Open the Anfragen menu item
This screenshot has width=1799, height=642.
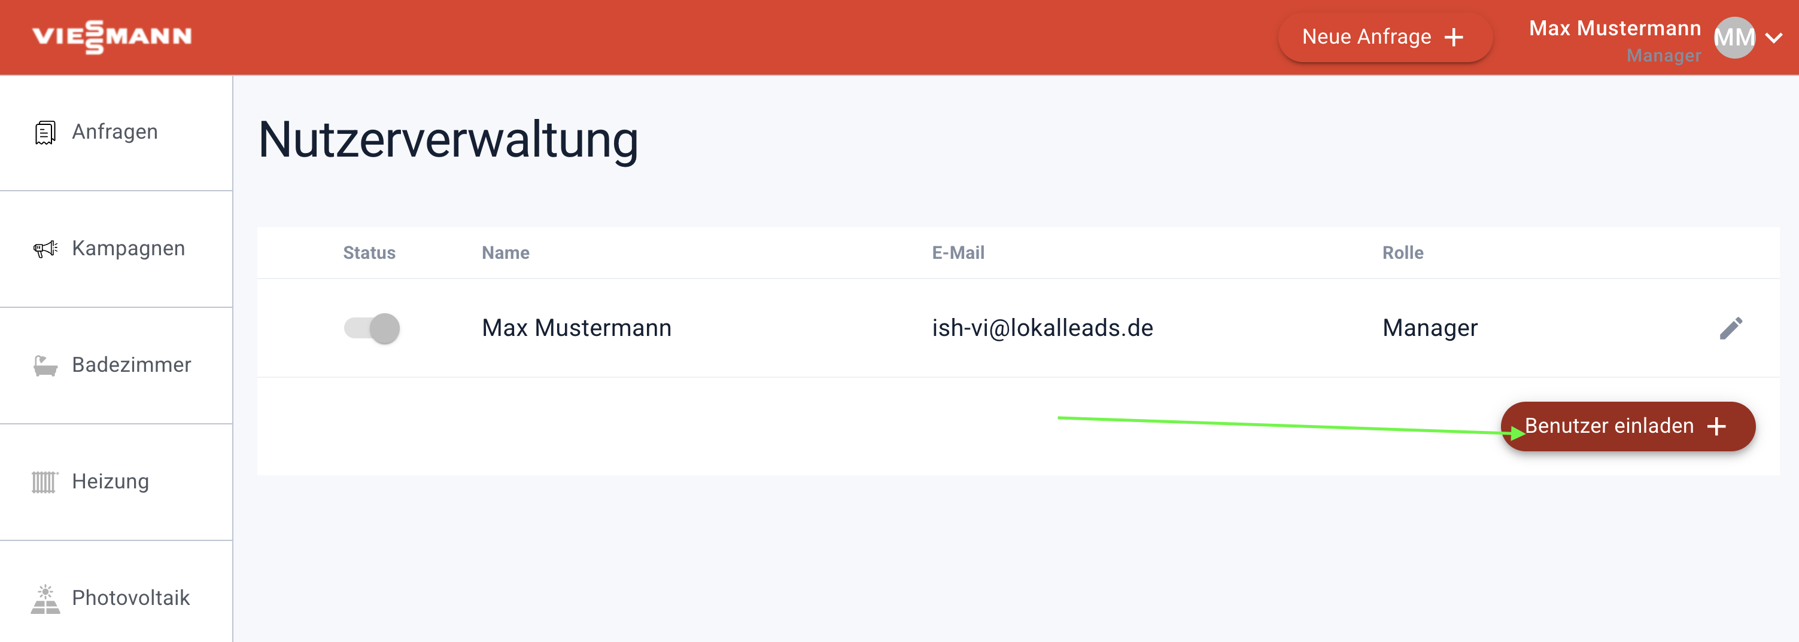(x=114, y=132)
